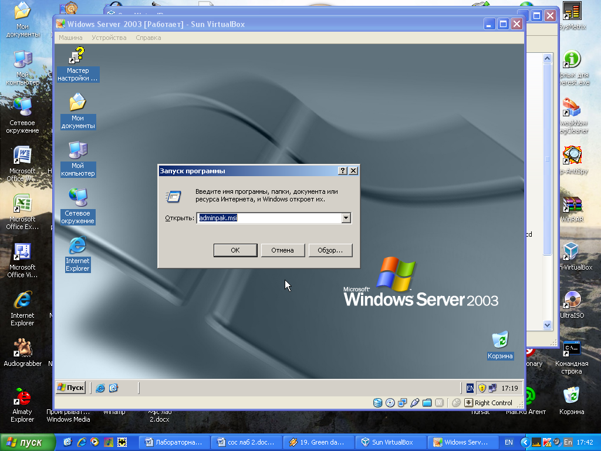Click Обзор... button in run dialog
The width and height of the screenshot is (601, 451).
330,250
